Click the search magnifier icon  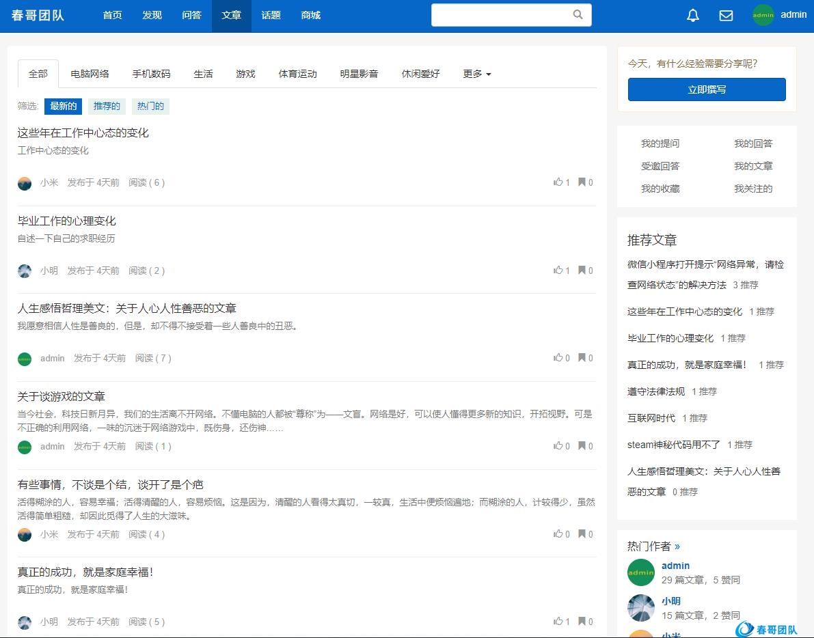point(578,15)
